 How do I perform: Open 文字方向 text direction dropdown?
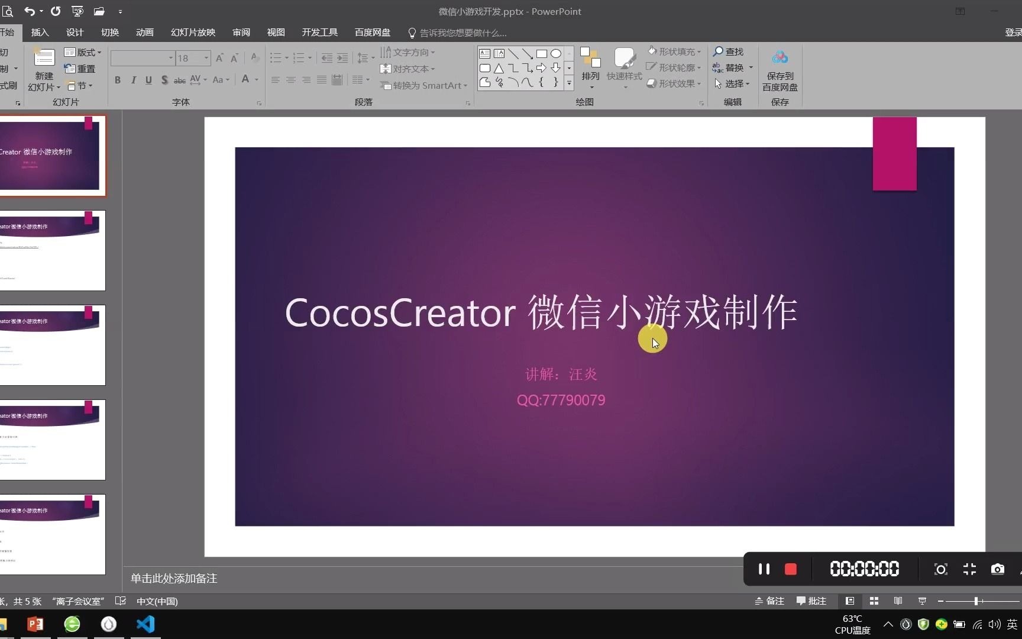(x=407, y=52)
